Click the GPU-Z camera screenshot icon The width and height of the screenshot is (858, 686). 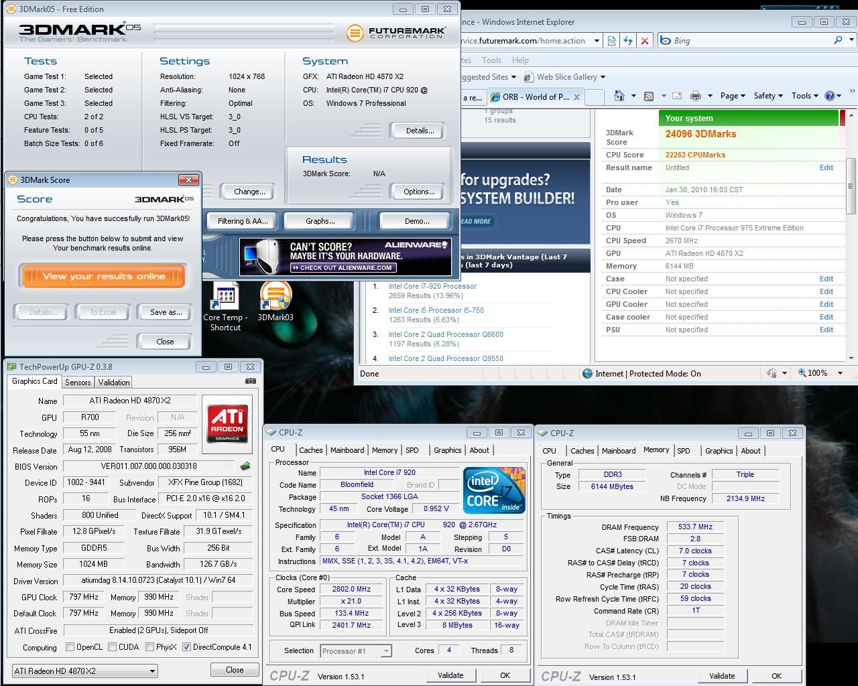pos(250,381)
